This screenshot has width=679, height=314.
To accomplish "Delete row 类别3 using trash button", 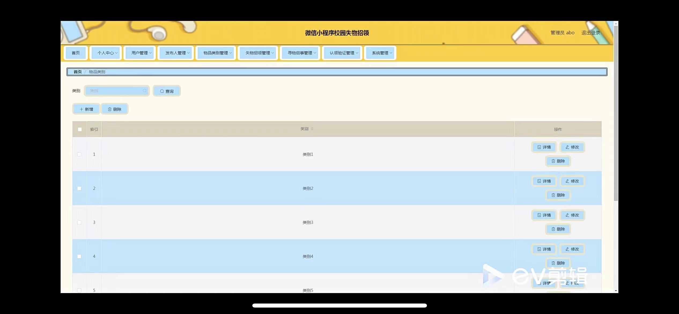I will coord(558,229).
